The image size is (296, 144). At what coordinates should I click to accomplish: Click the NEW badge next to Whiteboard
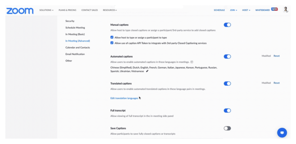(x=274, y=9)
